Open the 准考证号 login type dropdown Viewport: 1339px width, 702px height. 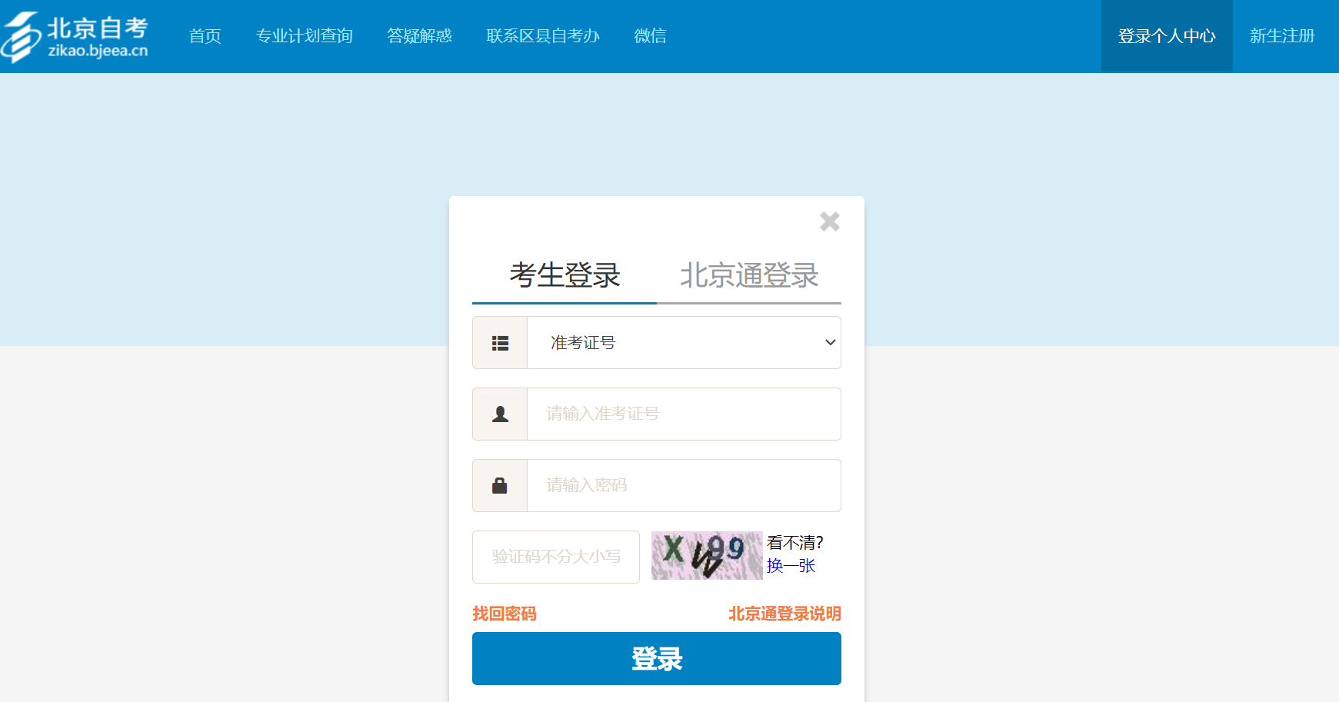coord(684,343)
